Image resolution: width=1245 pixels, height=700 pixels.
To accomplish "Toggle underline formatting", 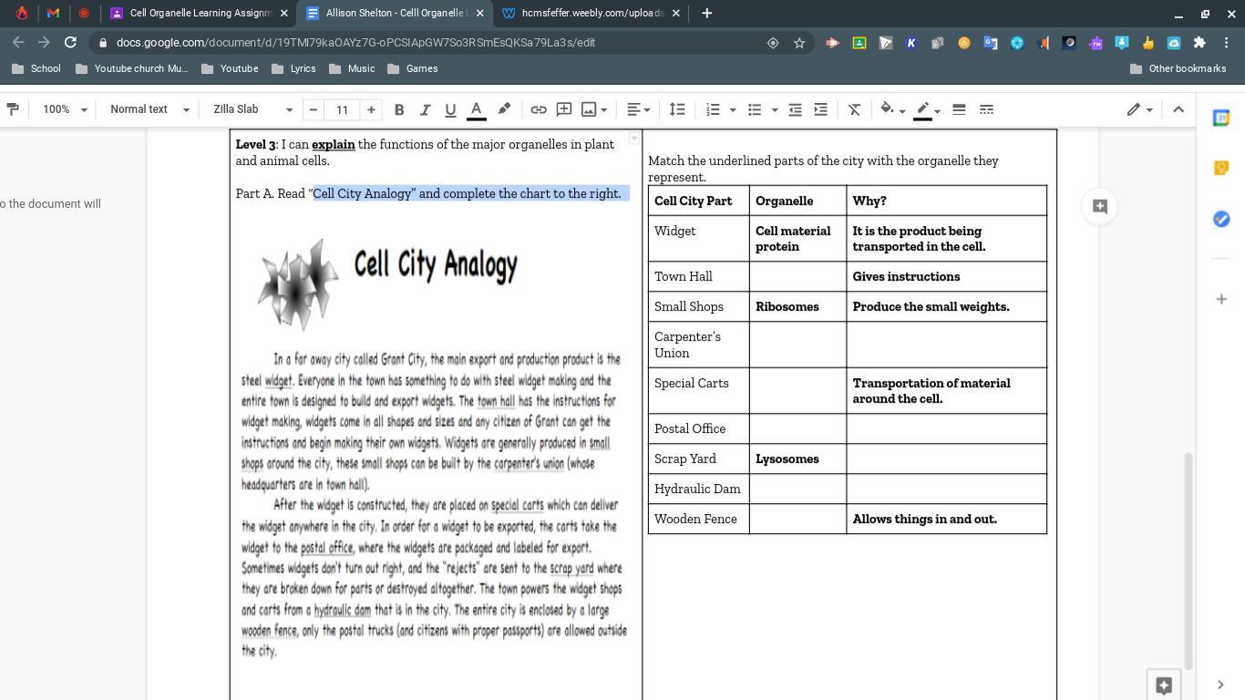I will (x=449, y=109).
